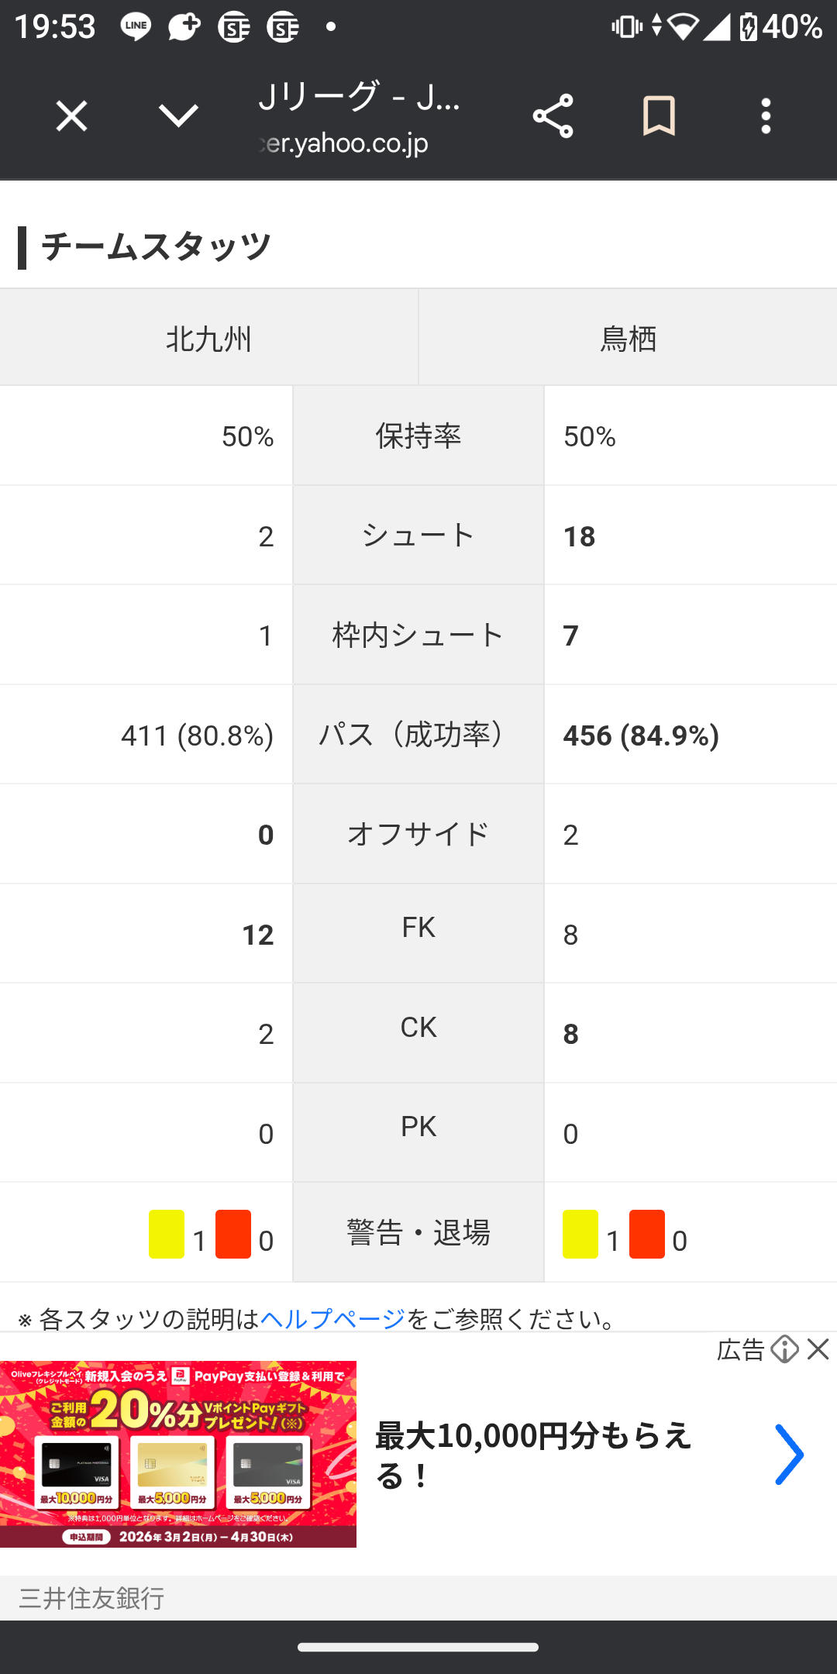The image size is (837, 1674).
Task: Select the 鳥栖 team header
Action: (628, 339)
